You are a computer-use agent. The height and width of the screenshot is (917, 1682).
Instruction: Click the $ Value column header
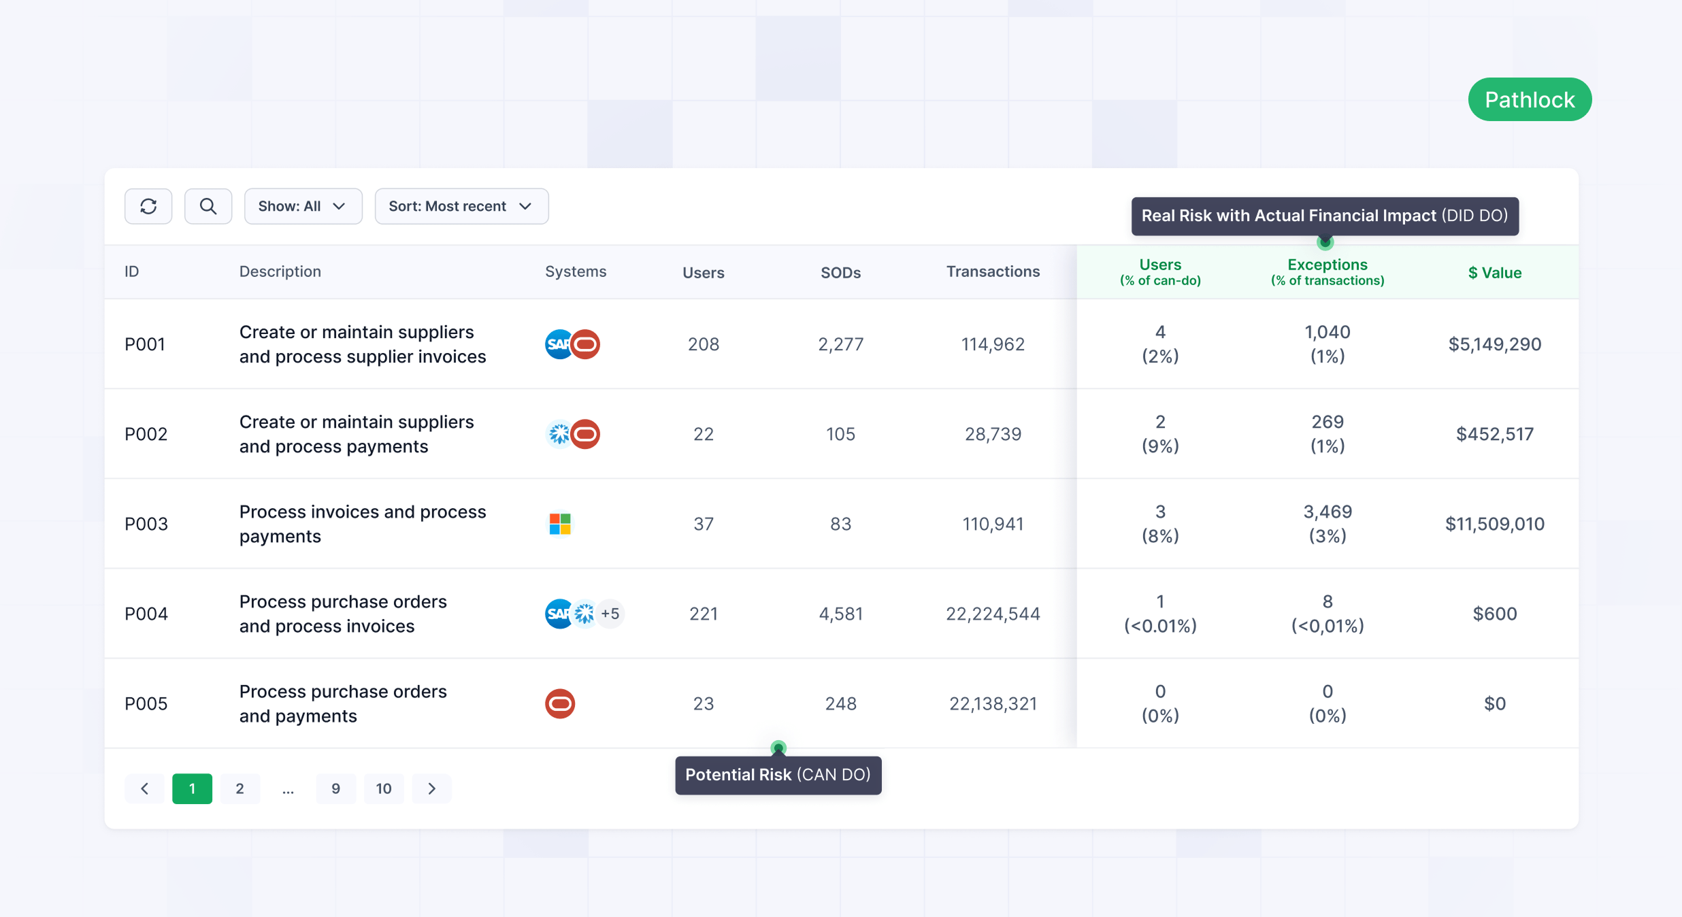tap(1494, 273)
